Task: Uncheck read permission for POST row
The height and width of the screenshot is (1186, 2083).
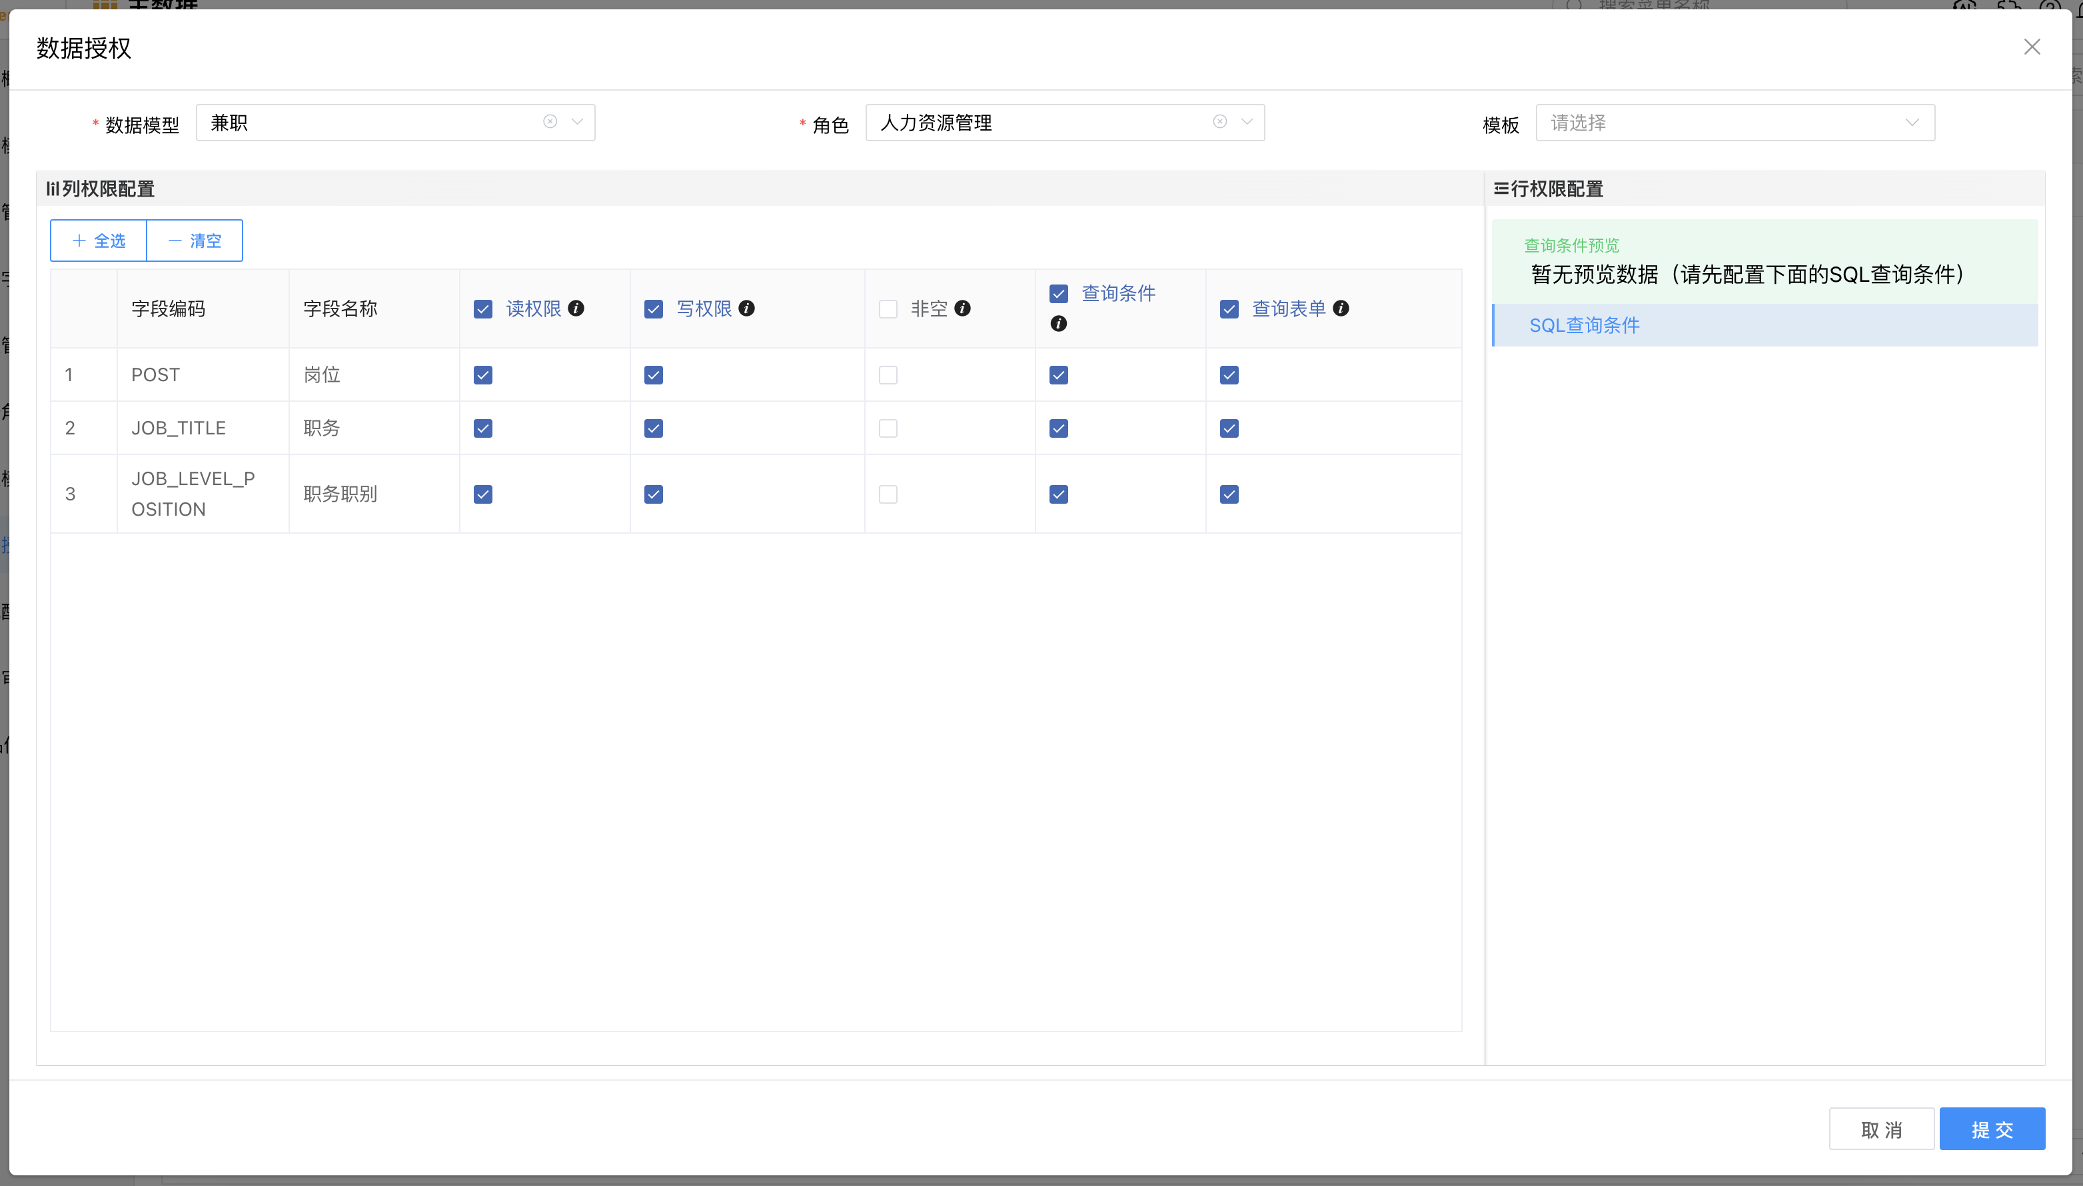Action: coord(483,374)
